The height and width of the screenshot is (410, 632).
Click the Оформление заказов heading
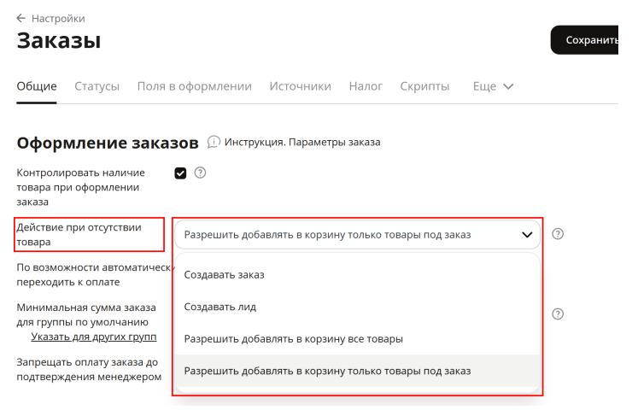108,143
